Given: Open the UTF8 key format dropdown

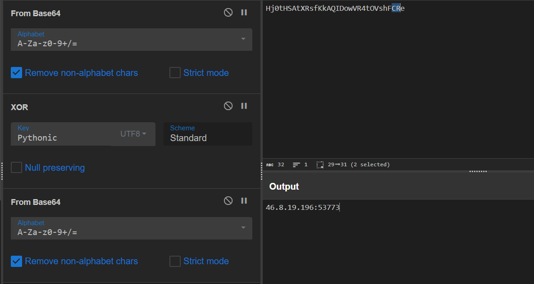Looking at the screenshot, I should [x=133, y=134].
